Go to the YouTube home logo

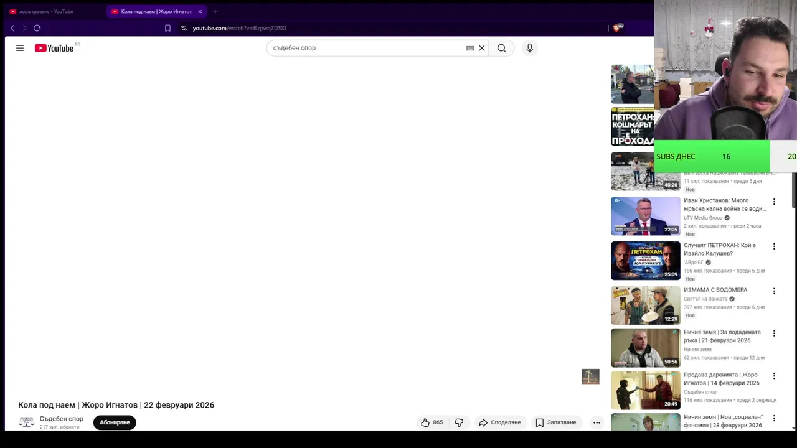tap(54, 48)
